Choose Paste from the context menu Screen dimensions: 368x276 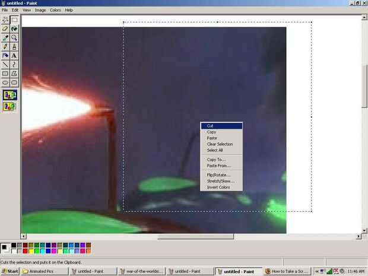click(221, 138)
